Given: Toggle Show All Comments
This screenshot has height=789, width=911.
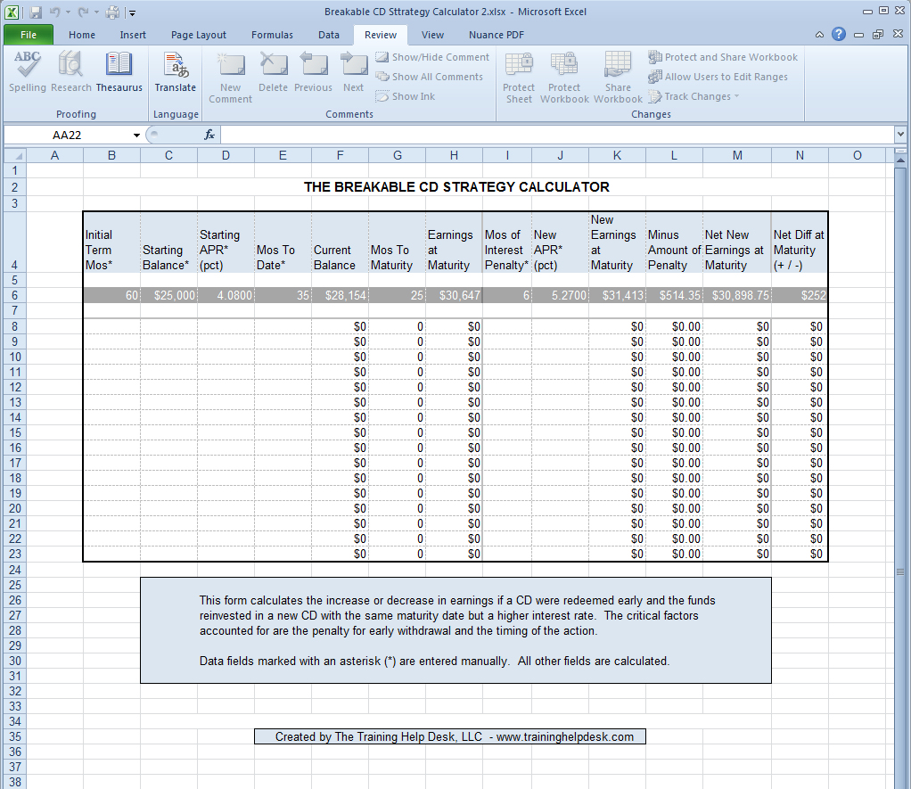Looking at the screenshot, I should coord(430,77).
